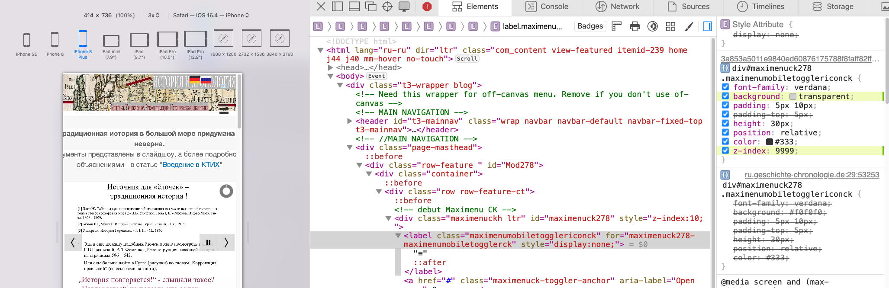The height and width of the screenshot is (288, 889).
Task: Click the Badges button
Action: coord(590,26)
